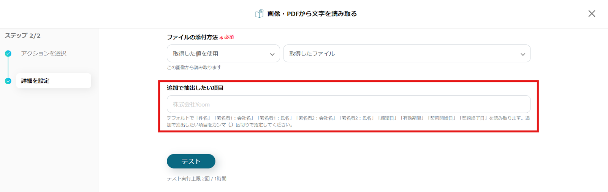Click the checkmark beside アクションを選択

pyautogui.click(x=8, y=54)
